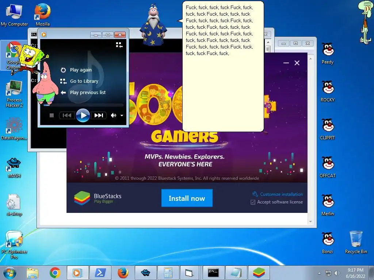Switch to Firefox taskbar button
The width and height of the screenshot is (374, 280).
tap(123, 273)
